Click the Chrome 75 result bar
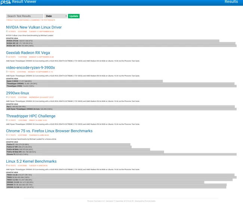Viewport: 243px width, 204px height. tap(121, 154)
